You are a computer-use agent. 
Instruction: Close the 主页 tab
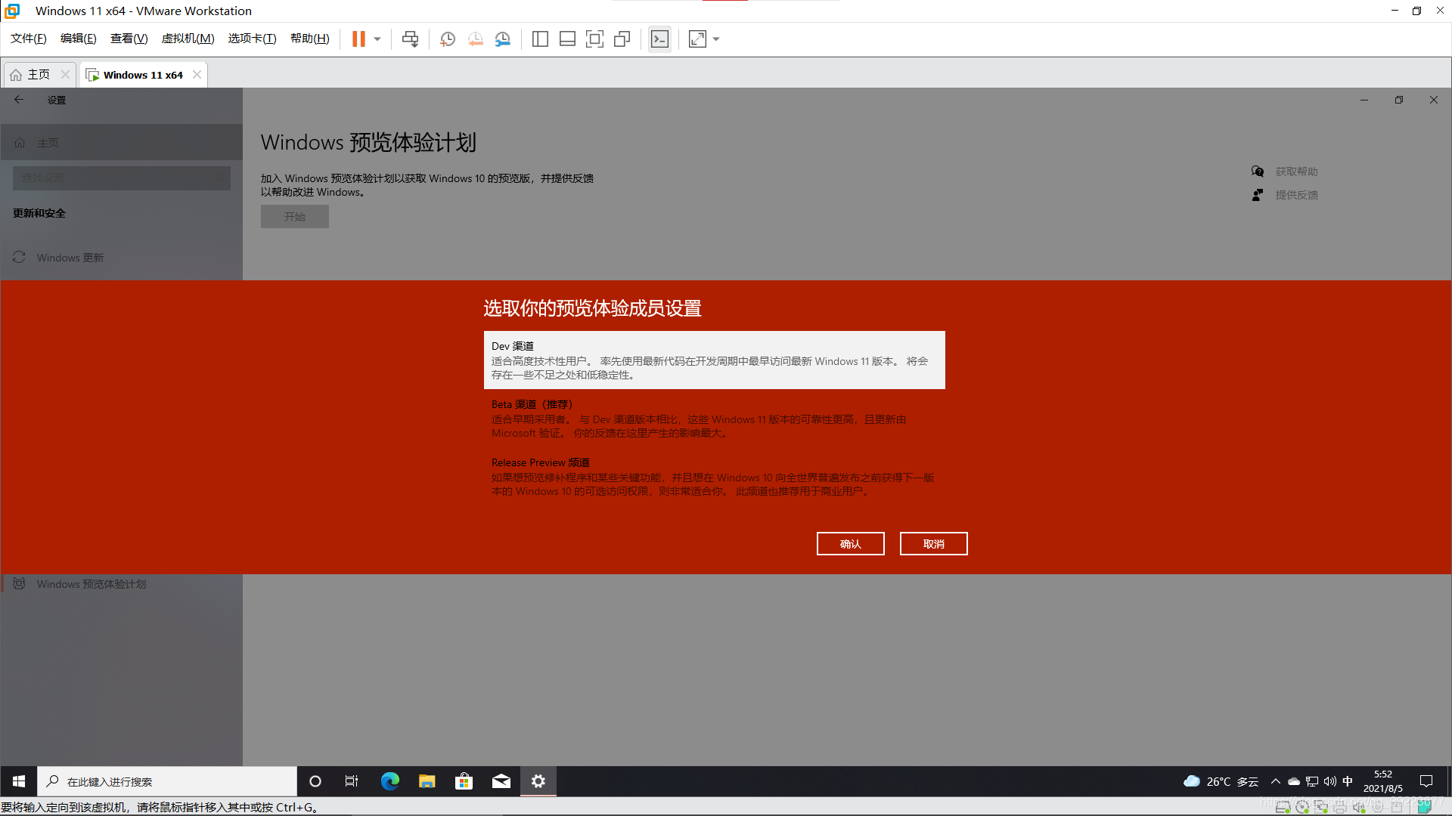[65, 75]
